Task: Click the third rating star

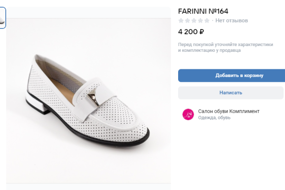Action: (x=194, y=21)
